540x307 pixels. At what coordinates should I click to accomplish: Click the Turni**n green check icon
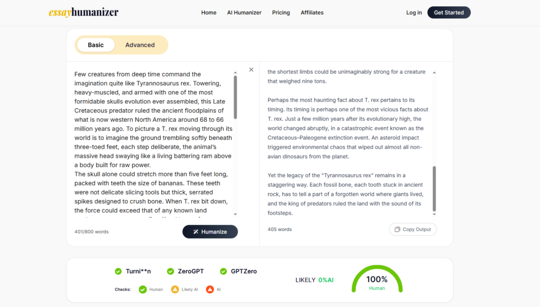(x=118, y=271)
